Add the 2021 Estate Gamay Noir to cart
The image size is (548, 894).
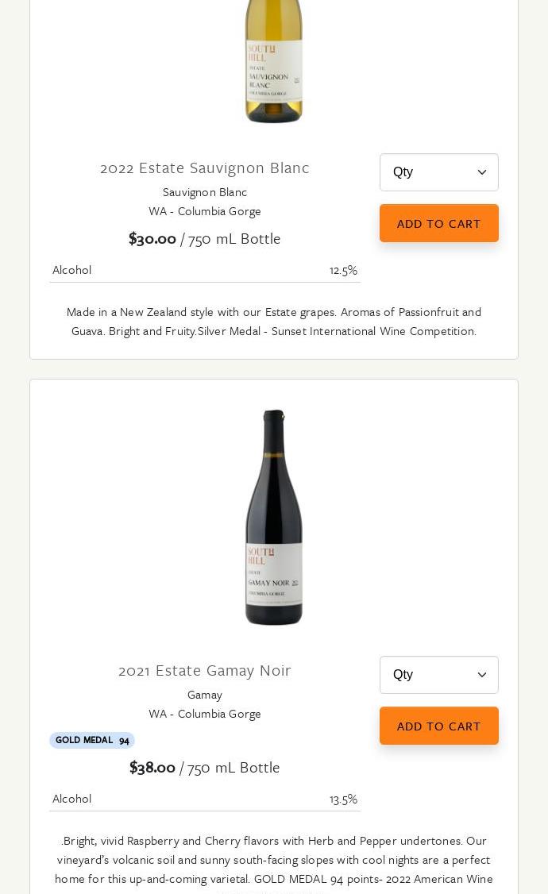point(438,726)
